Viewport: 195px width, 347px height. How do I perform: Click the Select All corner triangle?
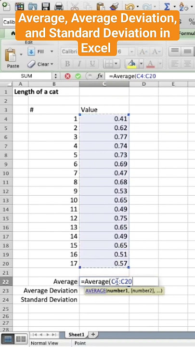coord(9,84)
